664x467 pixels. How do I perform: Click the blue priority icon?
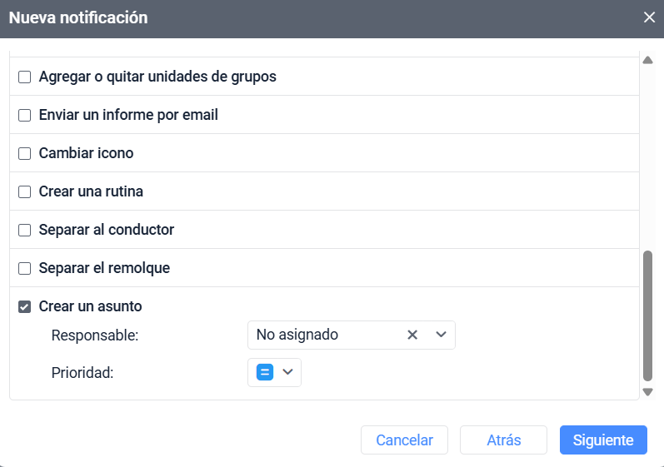click(x=264, y=372)
